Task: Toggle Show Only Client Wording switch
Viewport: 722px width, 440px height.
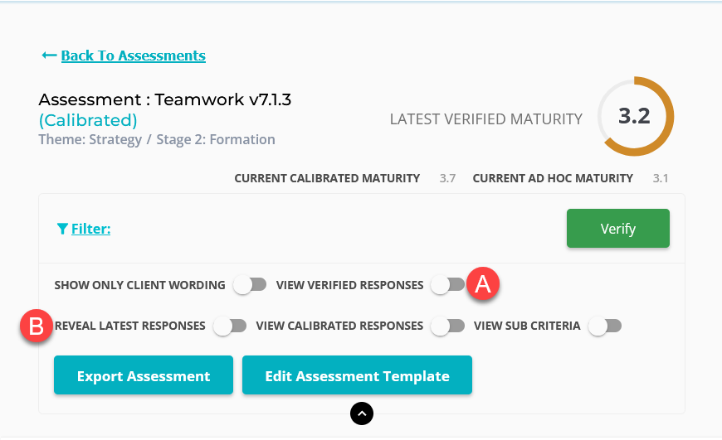Action: [x=250, y=285]
